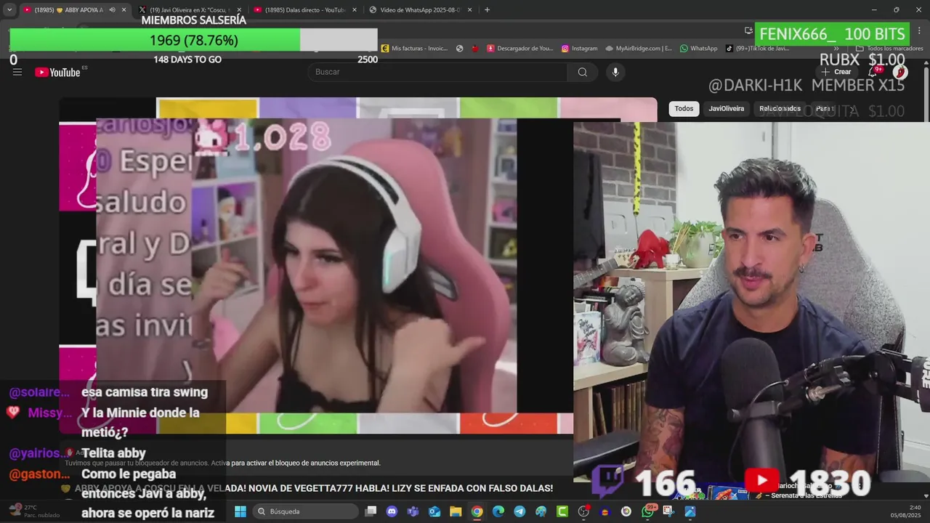930x523 pixels.
Task: Open Task View in the taskbar
Action: point(371,511)
